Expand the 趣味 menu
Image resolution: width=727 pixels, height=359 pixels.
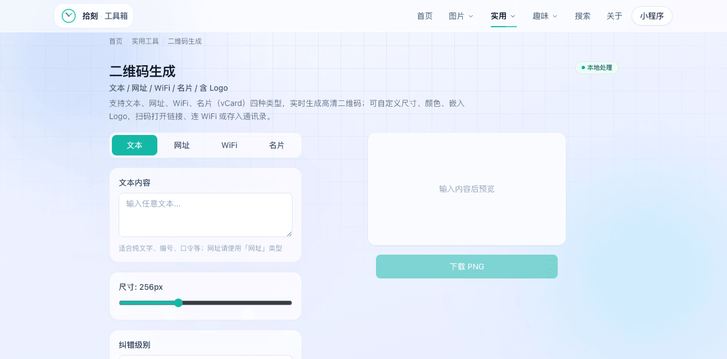(x=545, y=16)
